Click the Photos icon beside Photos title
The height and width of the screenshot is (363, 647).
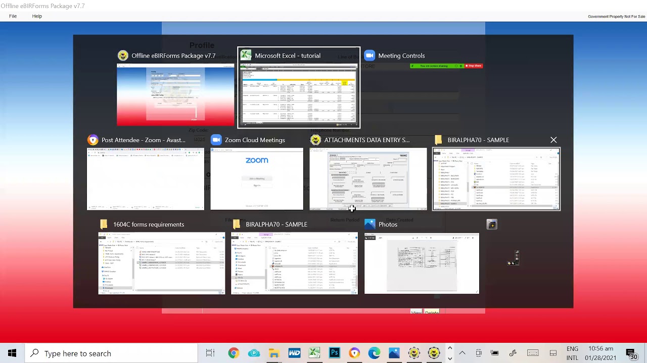coord(370,224)
